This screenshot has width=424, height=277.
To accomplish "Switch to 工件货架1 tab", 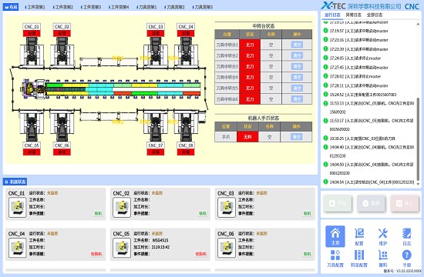I will (35, 7).
